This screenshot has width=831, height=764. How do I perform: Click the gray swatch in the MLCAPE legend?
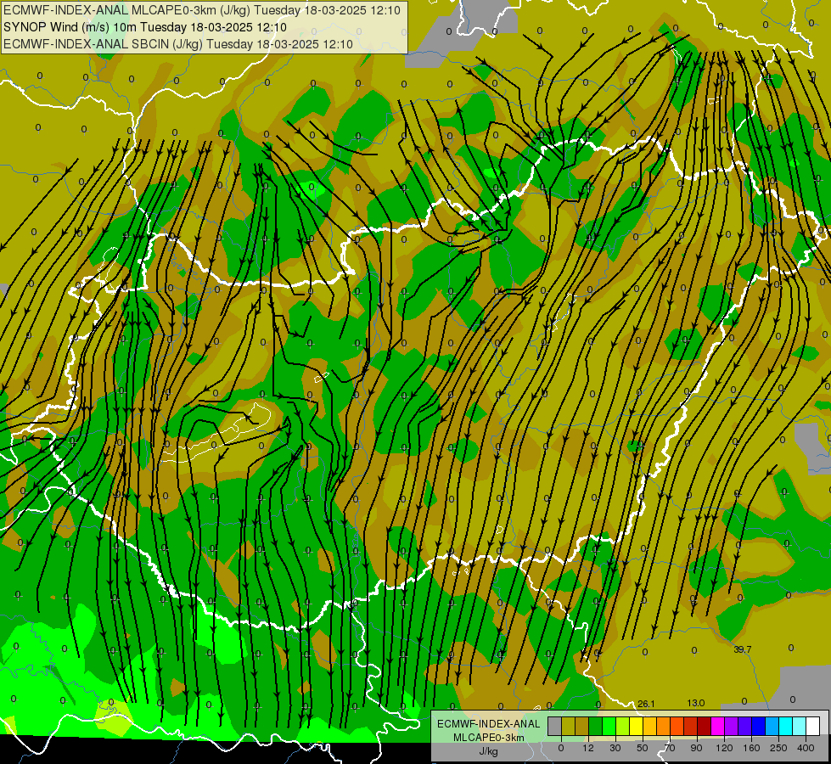point(555,727)
